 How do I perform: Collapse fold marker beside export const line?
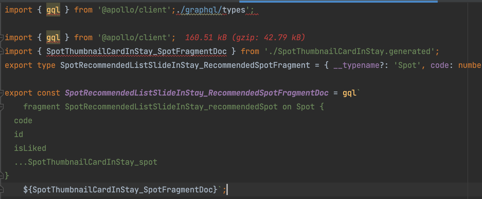pos(2,93)
